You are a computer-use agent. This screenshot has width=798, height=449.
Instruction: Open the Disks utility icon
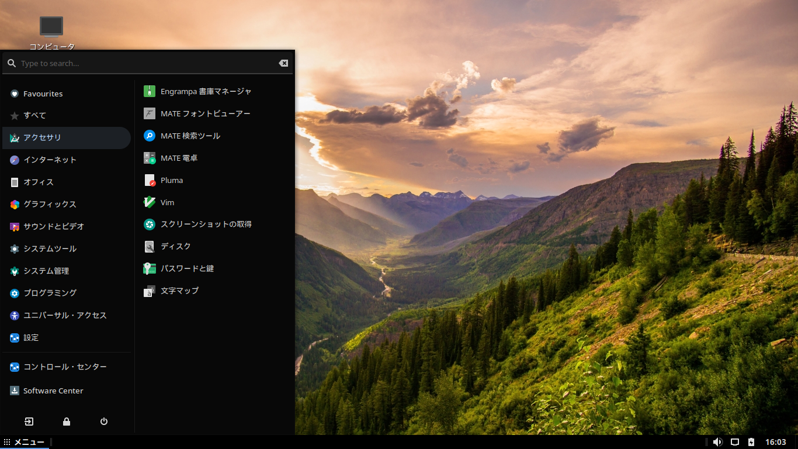tap(150, 246)
